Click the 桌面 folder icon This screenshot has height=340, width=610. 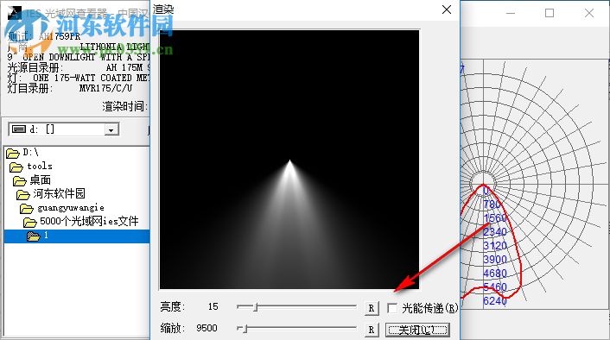click(20, 181)
